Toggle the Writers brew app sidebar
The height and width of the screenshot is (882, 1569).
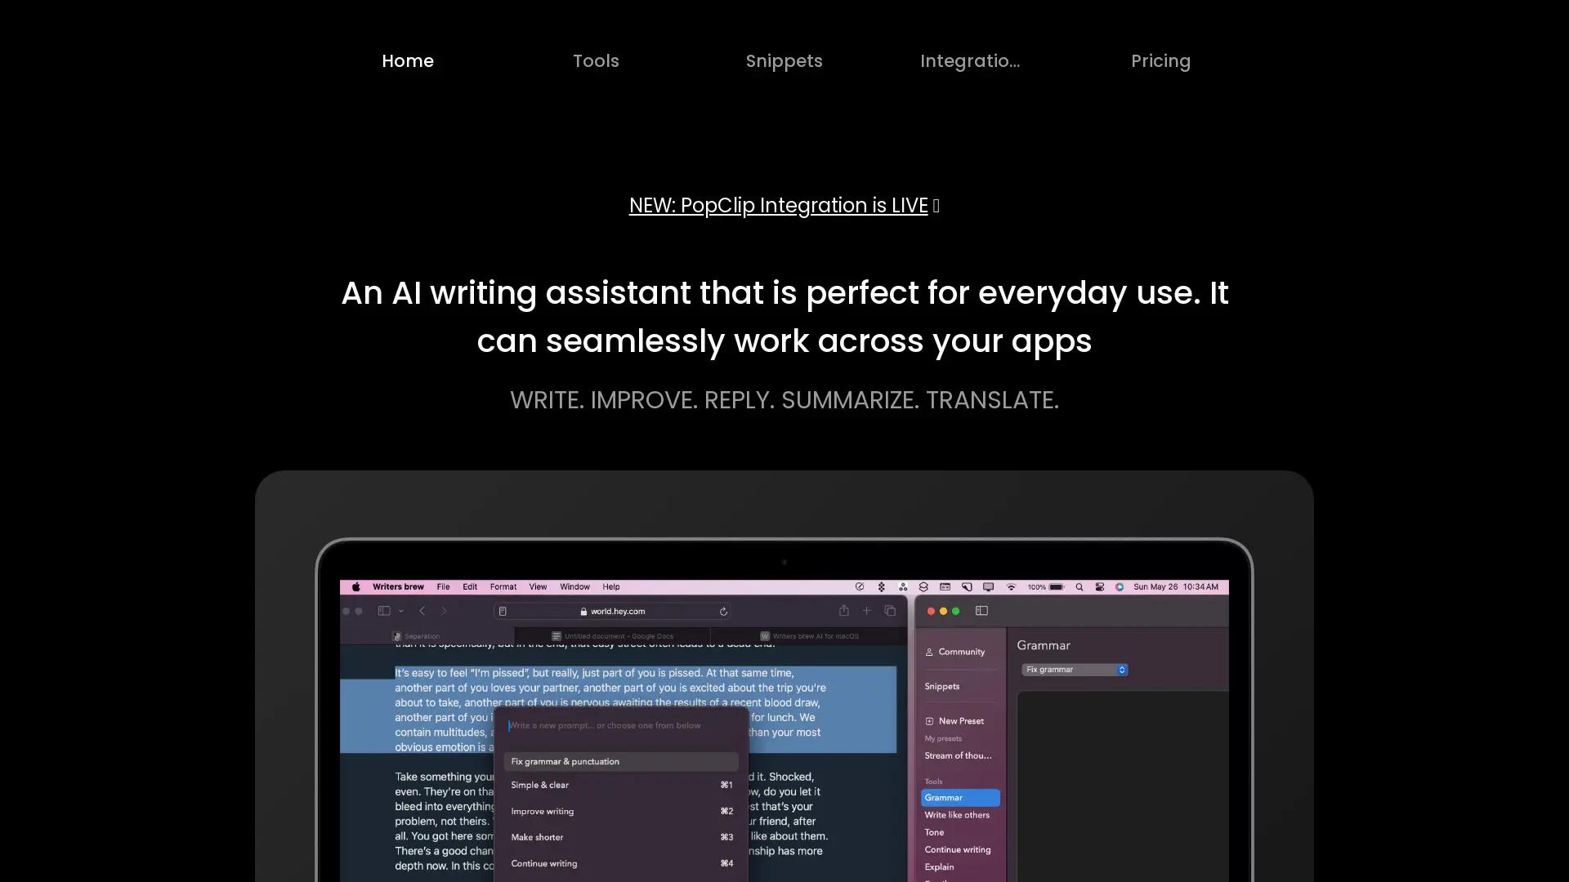pos(981,610)
